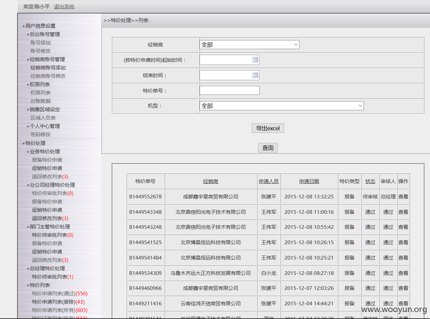The width and height of the screenshot is (430, 319).
Task: Sort the table by 经销商 header
Action: [x=211, y=181]
